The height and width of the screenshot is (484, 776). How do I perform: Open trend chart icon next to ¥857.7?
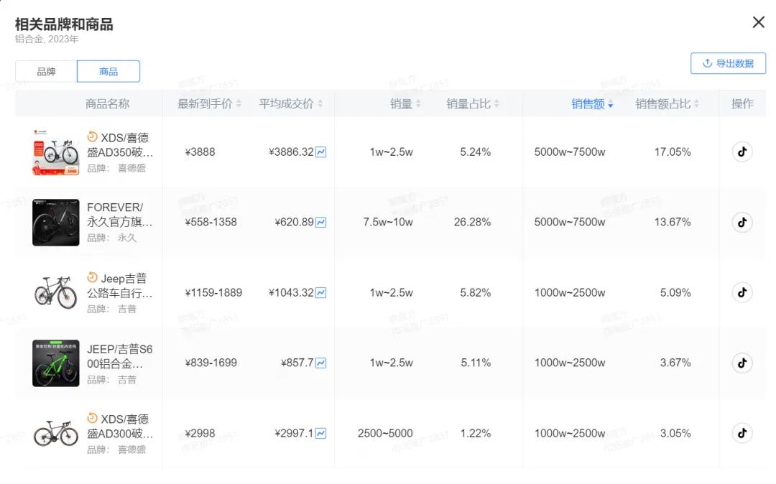coord(321,363)
